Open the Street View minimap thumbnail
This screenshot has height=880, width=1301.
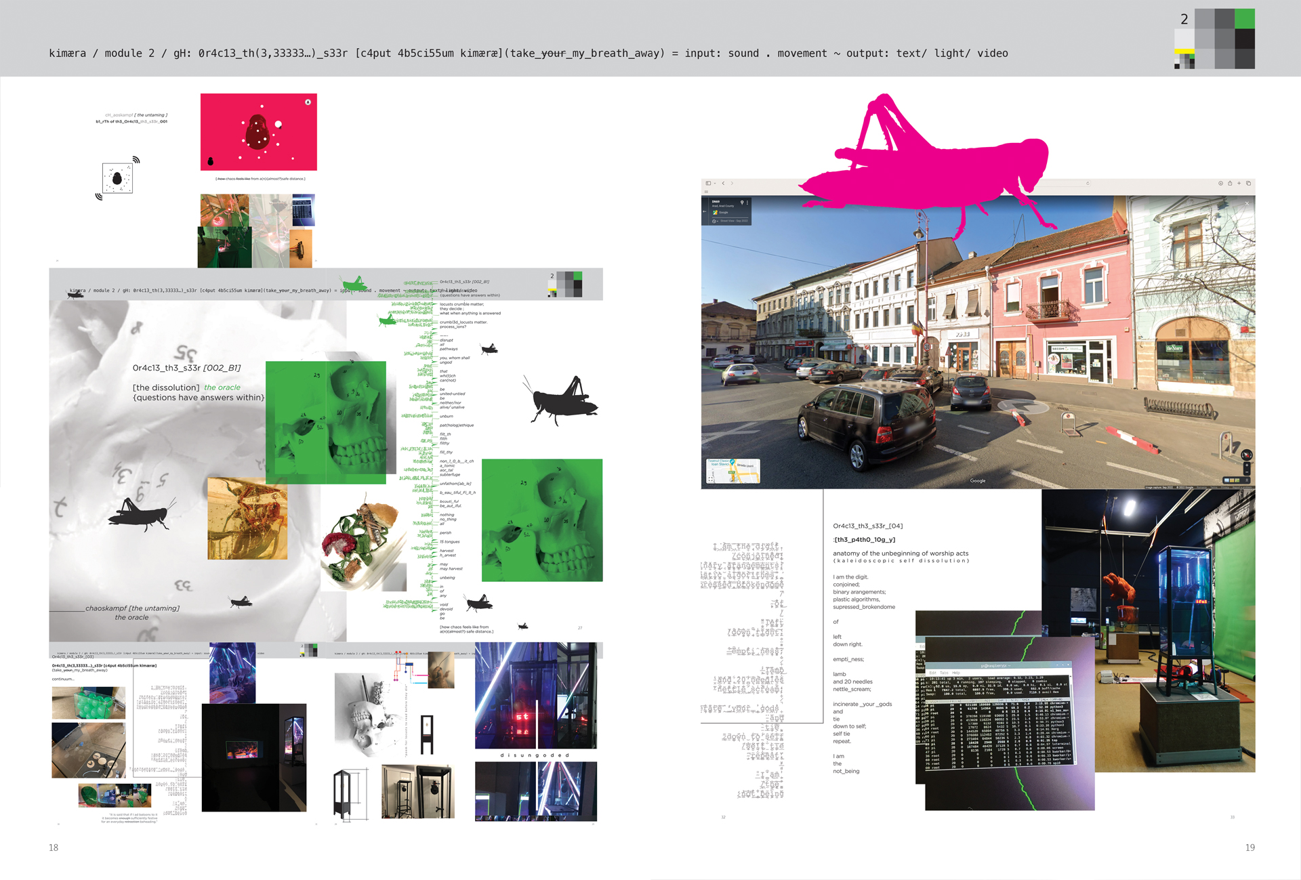733,470
